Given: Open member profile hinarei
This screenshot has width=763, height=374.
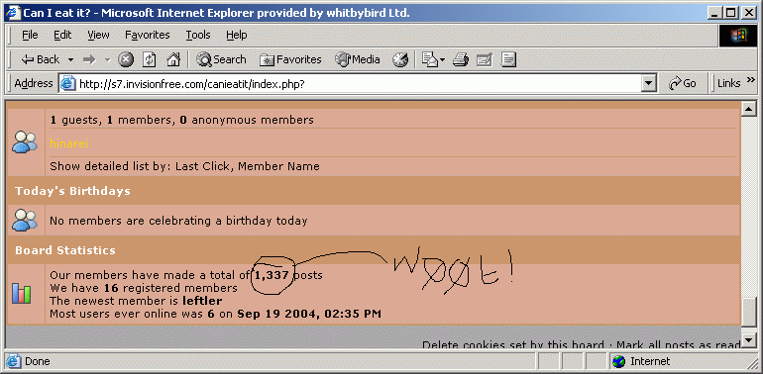Looking at the screenshot, I should (x=68, y=143).
